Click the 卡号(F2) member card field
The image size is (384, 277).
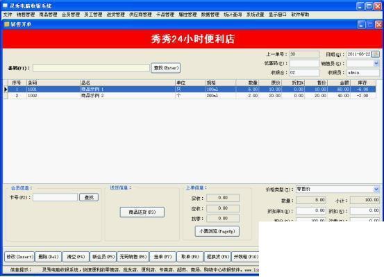coord(55,197)
